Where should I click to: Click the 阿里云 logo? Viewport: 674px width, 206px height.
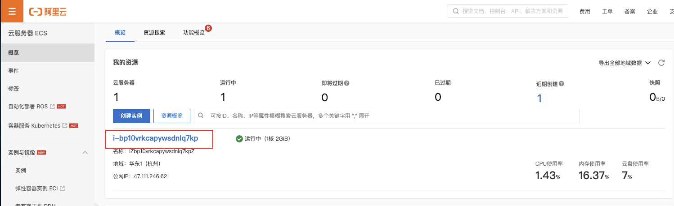pyautogui.click(x=48, y=12)
